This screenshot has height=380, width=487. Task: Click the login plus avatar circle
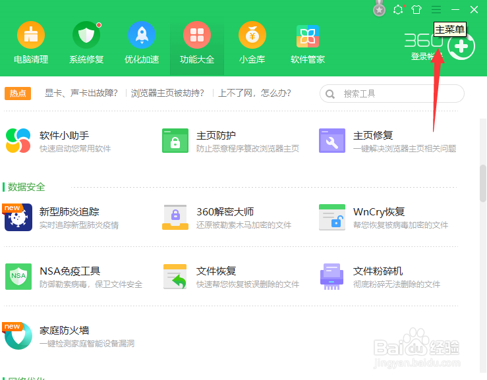(461, 46)
